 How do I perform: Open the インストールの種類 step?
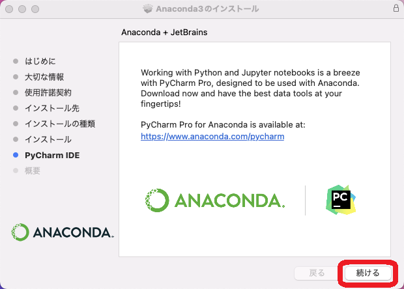click(60, 124)
